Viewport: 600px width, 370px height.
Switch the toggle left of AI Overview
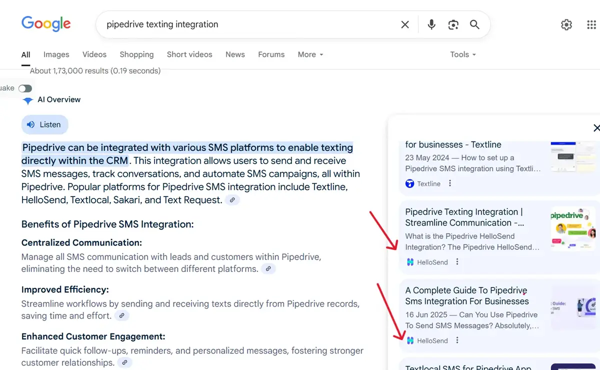pos(25,88)
